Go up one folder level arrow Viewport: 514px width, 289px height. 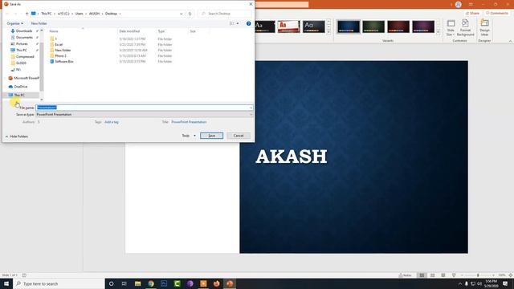(27, 14)
